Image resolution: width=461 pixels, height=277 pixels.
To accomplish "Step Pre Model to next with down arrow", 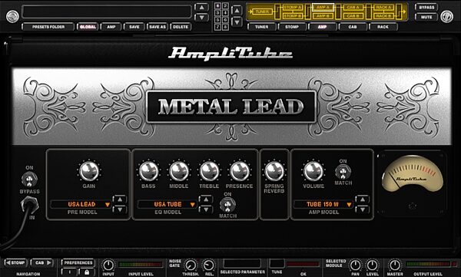I will coord(120,209).
